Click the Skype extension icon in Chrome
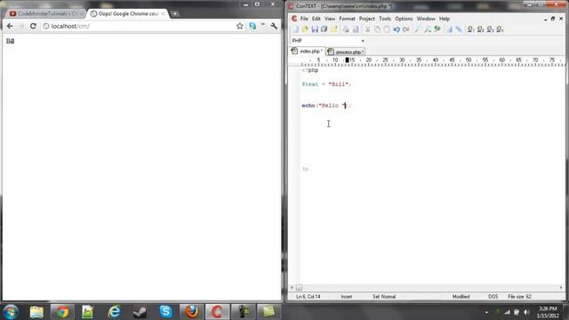 point(252,26)
